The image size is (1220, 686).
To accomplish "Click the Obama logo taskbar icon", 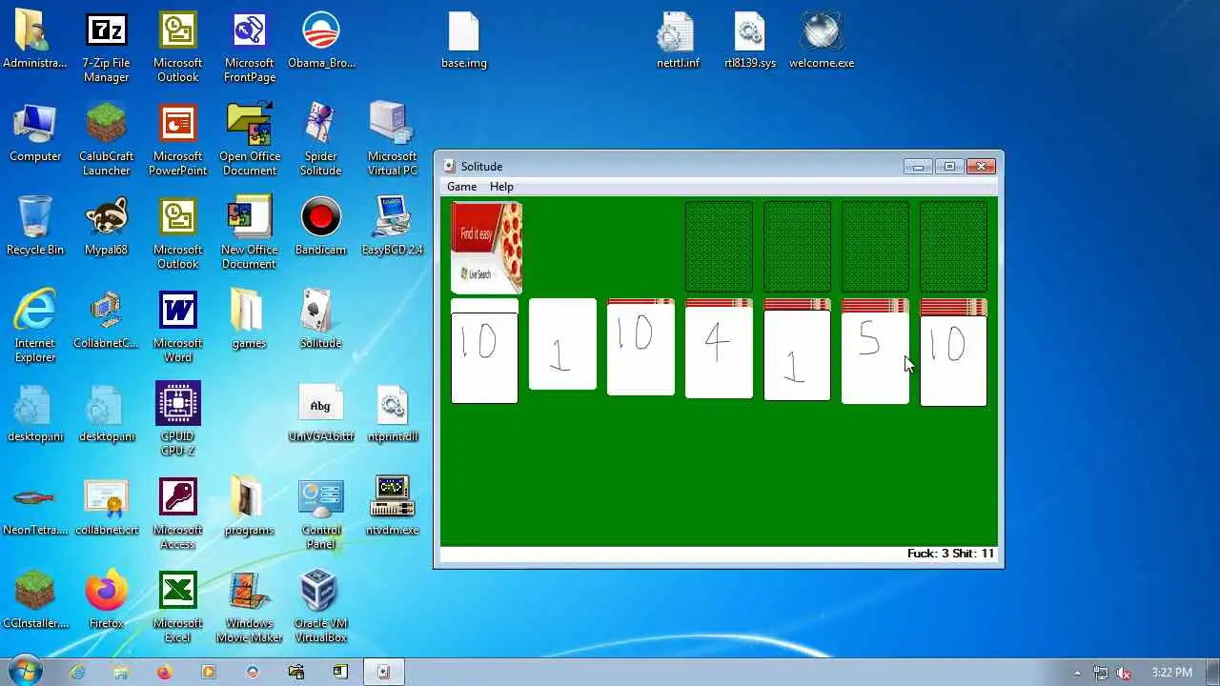I will 252,672.
